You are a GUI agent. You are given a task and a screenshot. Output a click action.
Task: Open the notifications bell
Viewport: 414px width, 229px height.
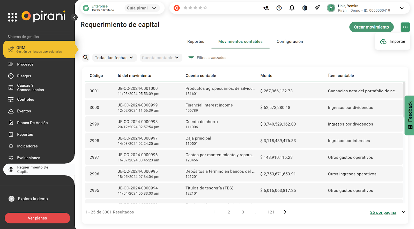(x=292, y=8)
